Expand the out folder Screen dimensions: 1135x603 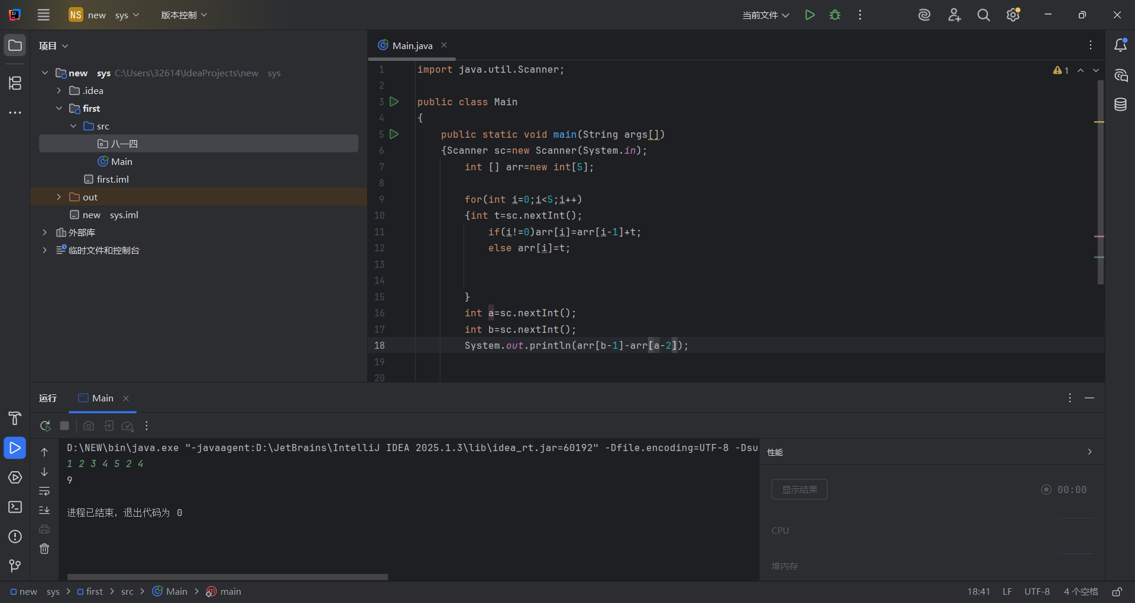pos(59,197)
